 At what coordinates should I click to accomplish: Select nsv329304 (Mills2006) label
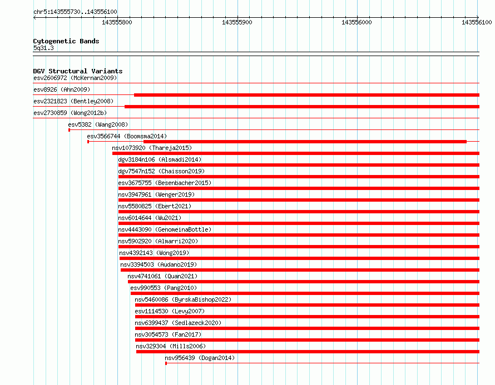click(x=171, y=346)
